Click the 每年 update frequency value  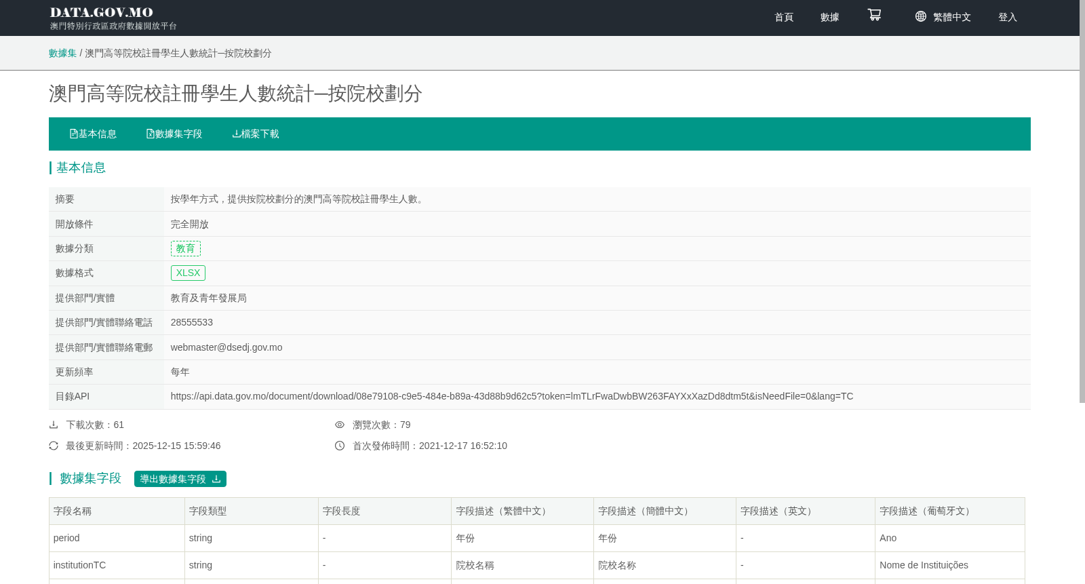[x=180, y=372]
